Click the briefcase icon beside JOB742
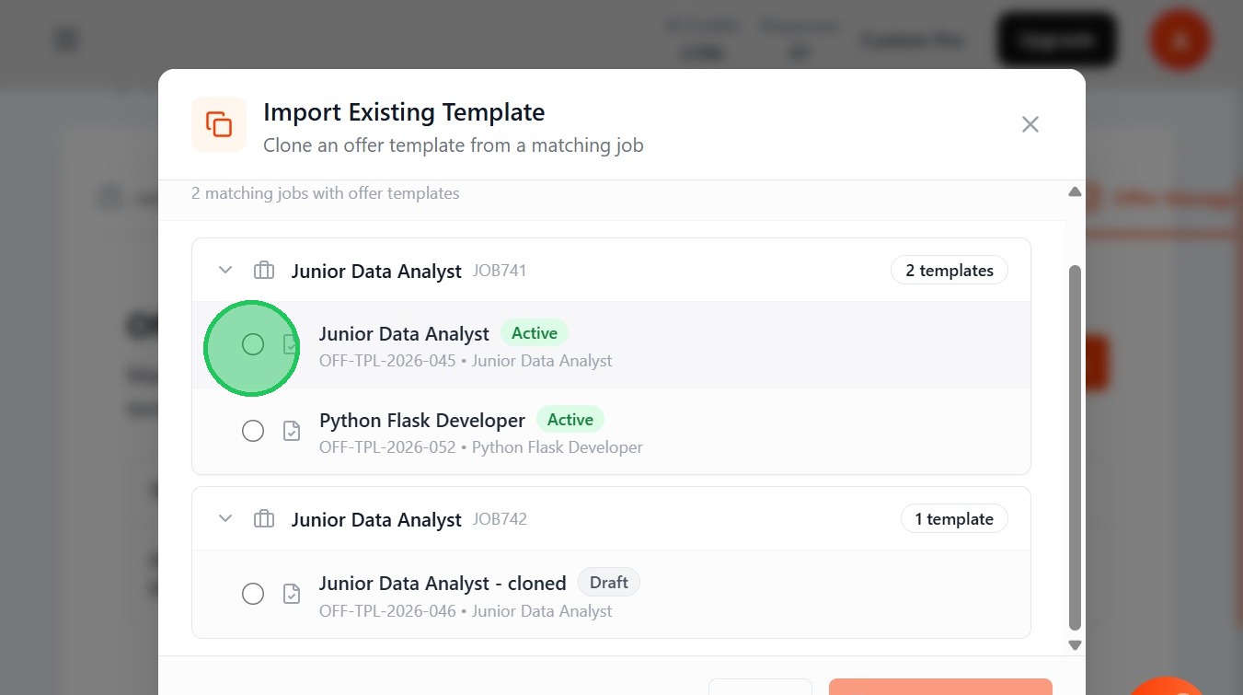Viewport: 1243px width, 695px height. [264, 519]
